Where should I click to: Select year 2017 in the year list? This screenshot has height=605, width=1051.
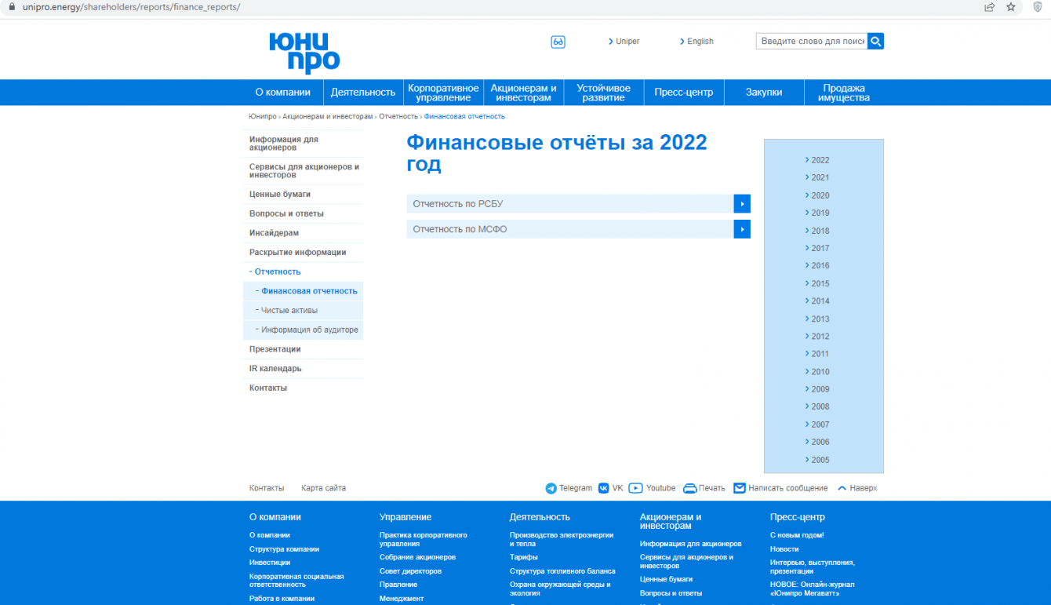click(820, 248)
